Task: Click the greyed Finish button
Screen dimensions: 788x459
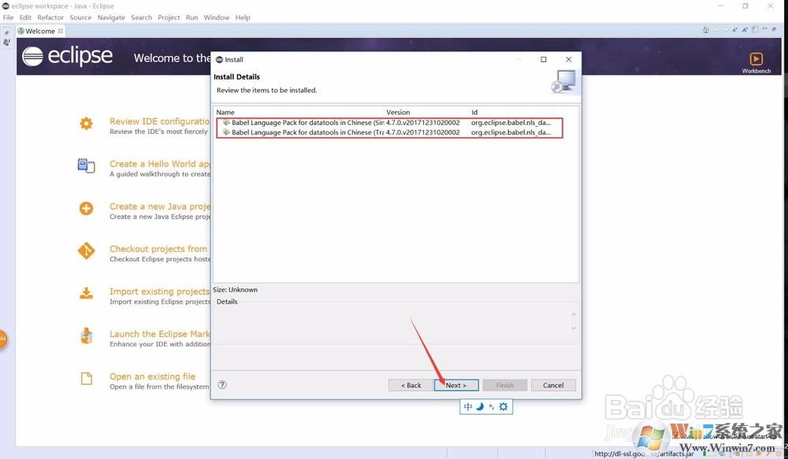Action: 504,385
